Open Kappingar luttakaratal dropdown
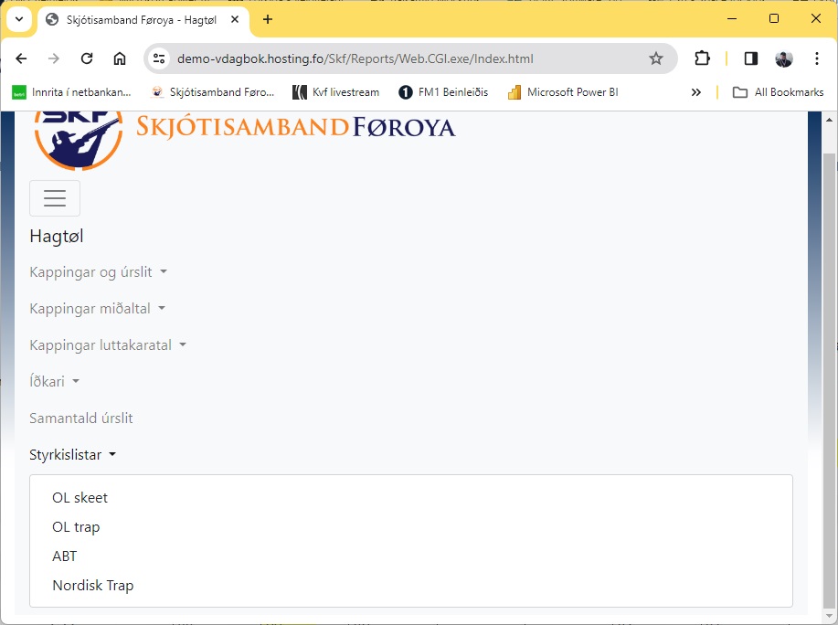This screenshot has height=625, width=838. tap(107, 345)
